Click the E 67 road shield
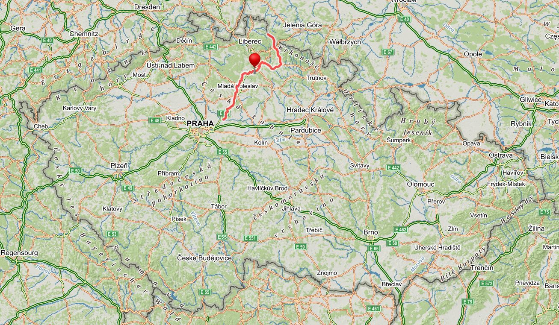This screenshot has height=325, width=559. coord(387,52)
